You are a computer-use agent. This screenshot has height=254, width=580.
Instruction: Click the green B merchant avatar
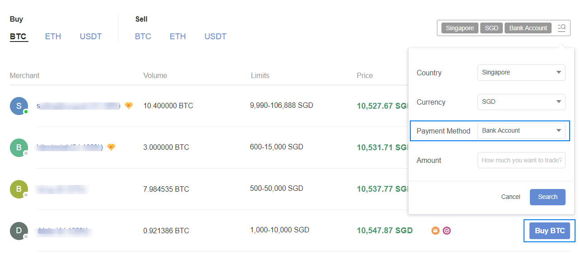pyautogui.click(x=19, y=148)
